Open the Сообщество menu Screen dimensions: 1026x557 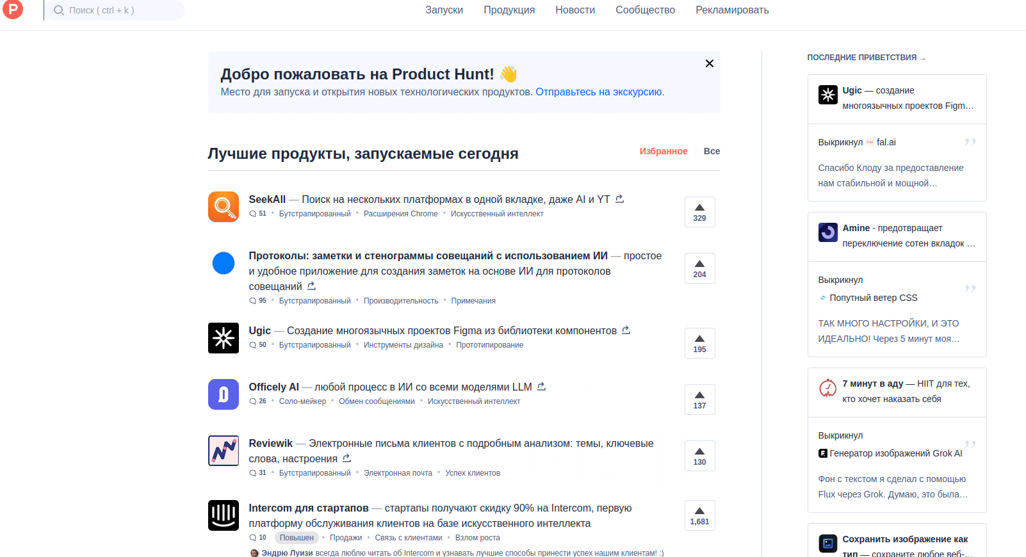[x=645, y=10]
